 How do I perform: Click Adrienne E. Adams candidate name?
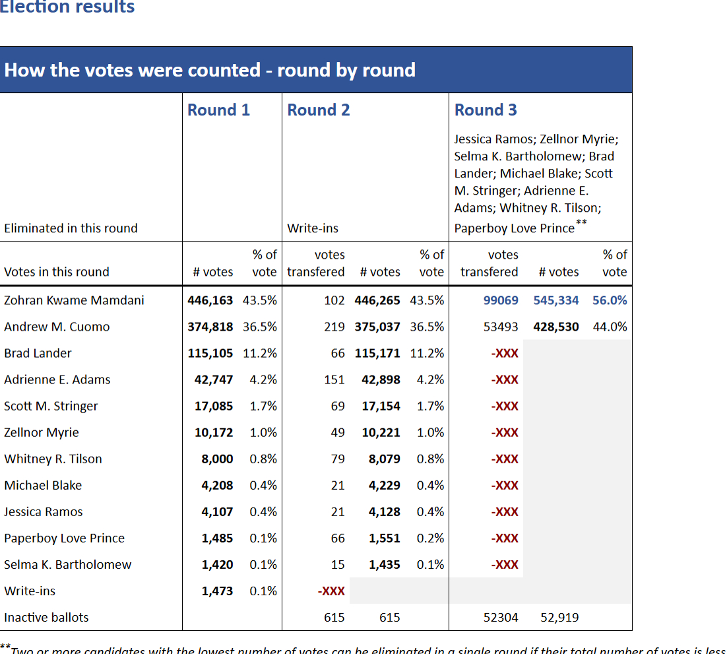tap(57, 379)
